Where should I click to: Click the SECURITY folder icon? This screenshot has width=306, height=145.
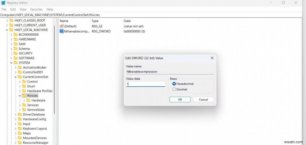[x=16, y=53]
